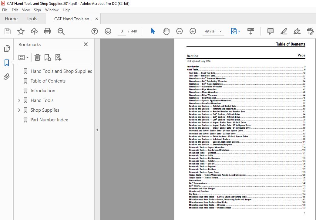Open the bookmarks options list menu

23,57
